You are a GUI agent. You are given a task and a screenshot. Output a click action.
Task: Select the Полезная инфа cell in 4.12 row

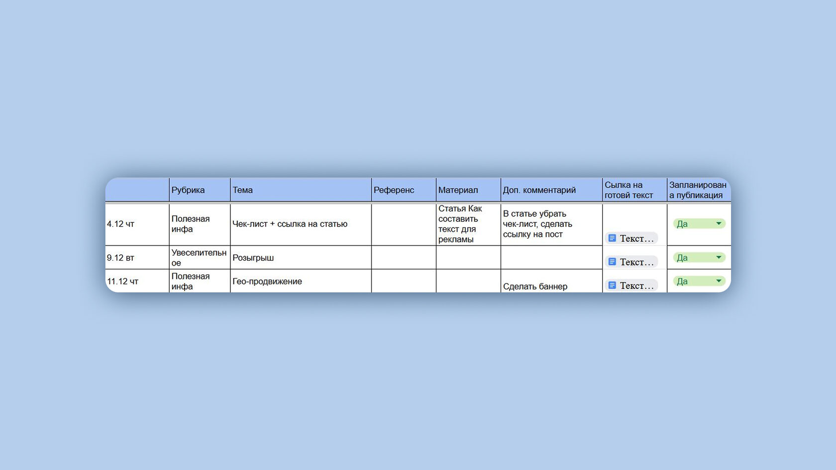coord(200,224)
